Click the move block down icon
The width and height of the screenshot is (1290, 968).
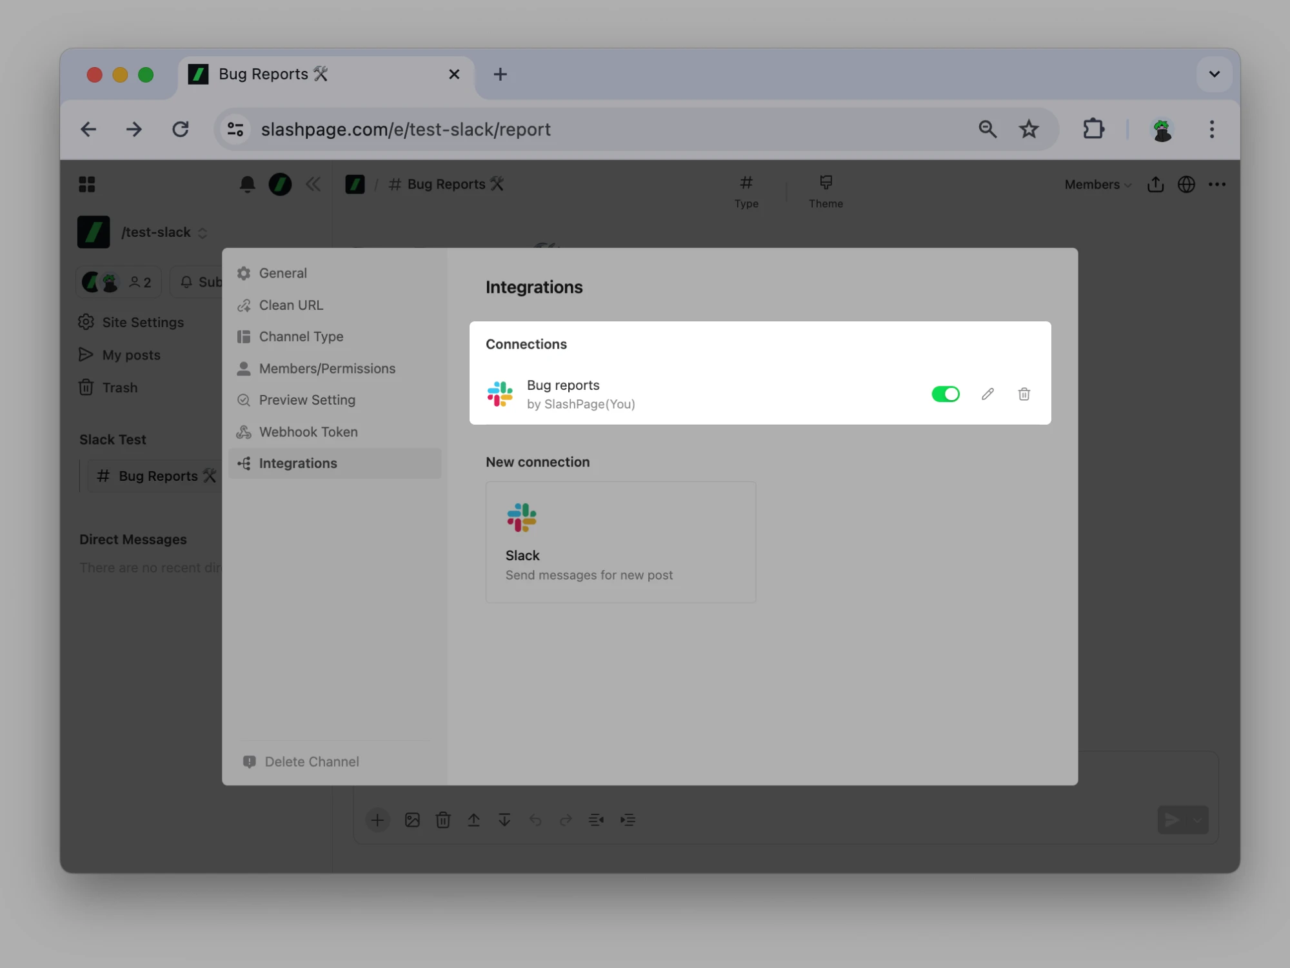point(504,820)
